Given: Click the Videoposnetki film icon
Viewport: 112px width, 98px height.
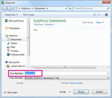Looking at the screenshot, I should (x=8, y=55).
